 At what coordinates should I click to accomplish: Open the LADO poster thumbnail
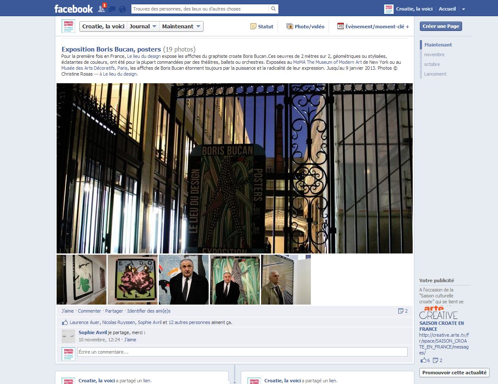(x=133, y=279)
